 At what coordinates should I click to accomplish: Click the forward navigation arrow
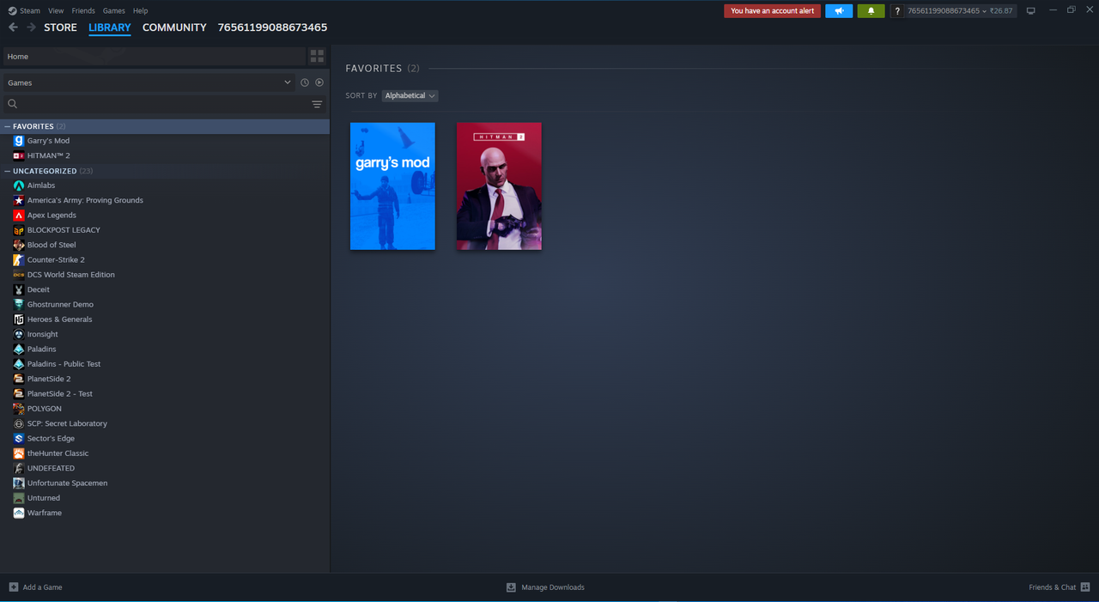[x=32, y=27]
